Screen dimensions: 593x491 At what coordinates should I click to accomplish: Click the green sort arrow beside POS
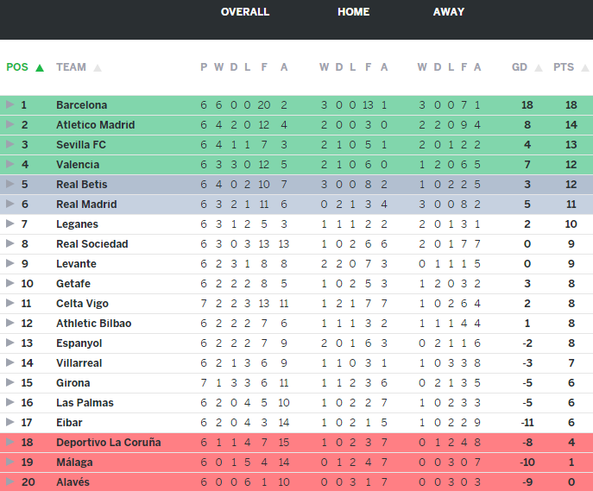tap(40, 67)
